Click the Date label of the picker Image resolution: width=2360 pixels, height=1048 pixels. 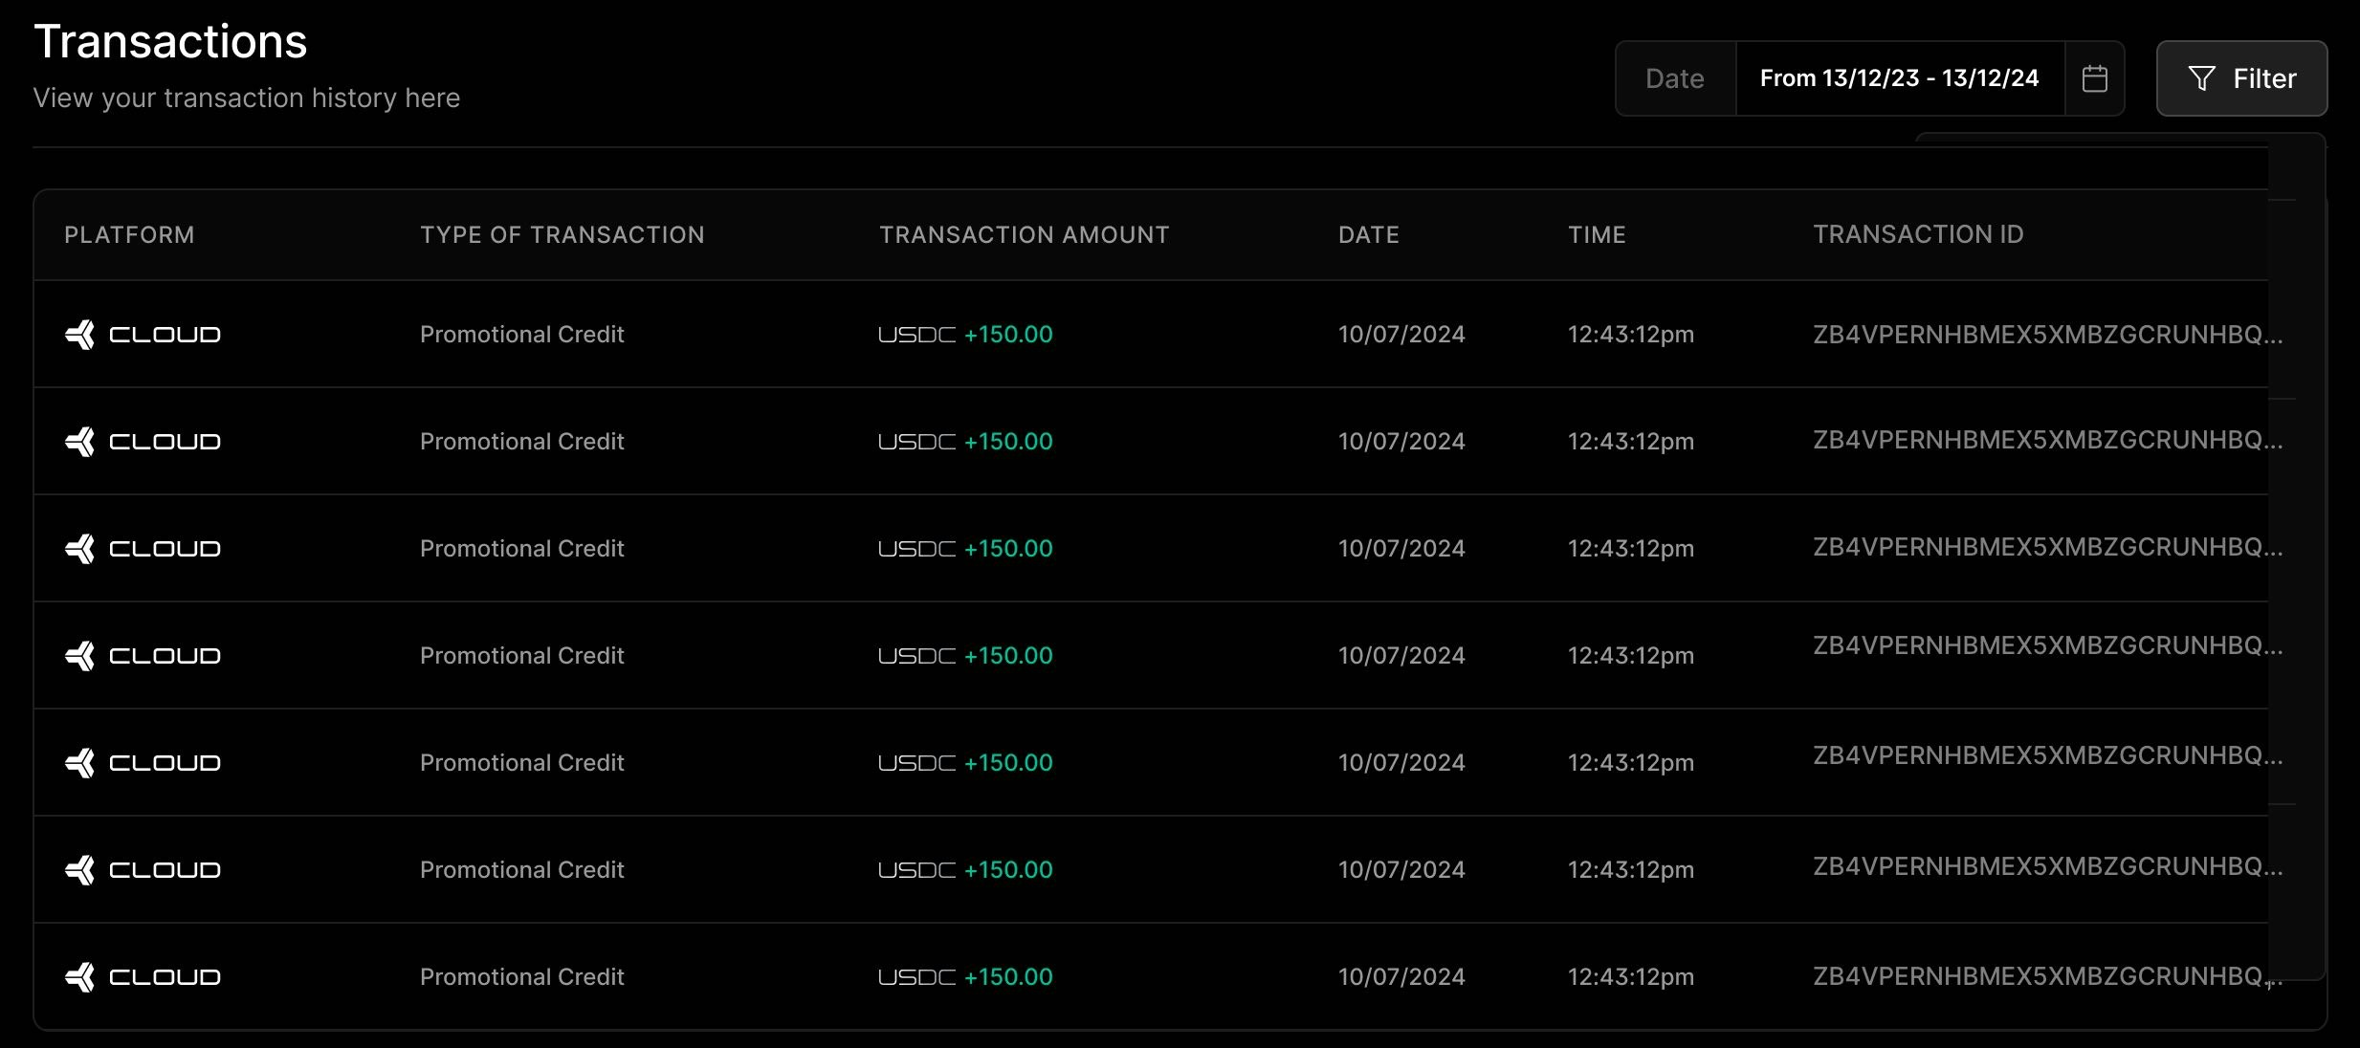[1674, 78]
